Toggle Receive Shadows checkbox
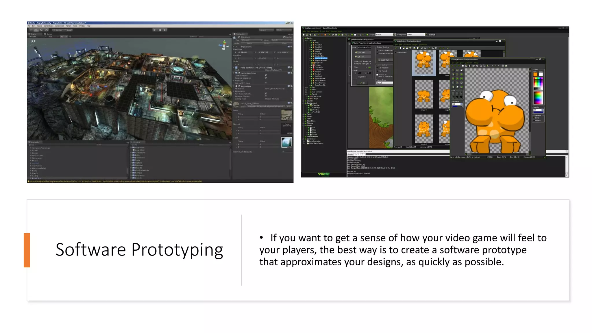The image size is (592, 333). tap(266, 78)
